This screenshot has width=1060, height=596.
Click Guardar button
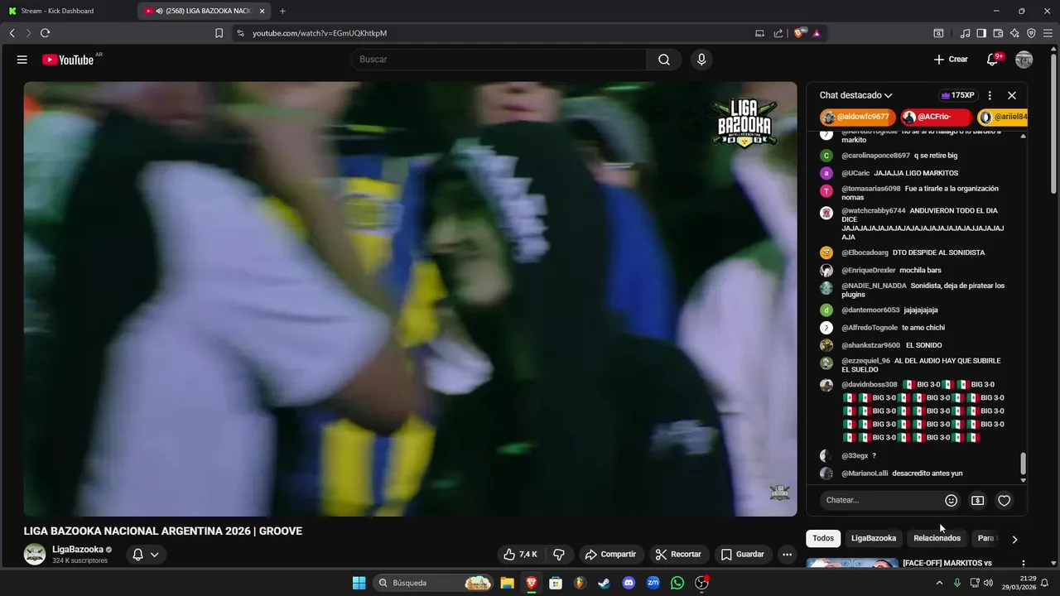pos(742,555)
